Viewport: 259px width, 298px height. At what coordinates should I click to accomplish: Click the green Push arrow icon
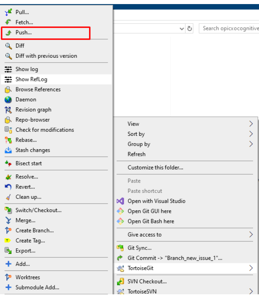pyautogui.click(x=9, y=33)
